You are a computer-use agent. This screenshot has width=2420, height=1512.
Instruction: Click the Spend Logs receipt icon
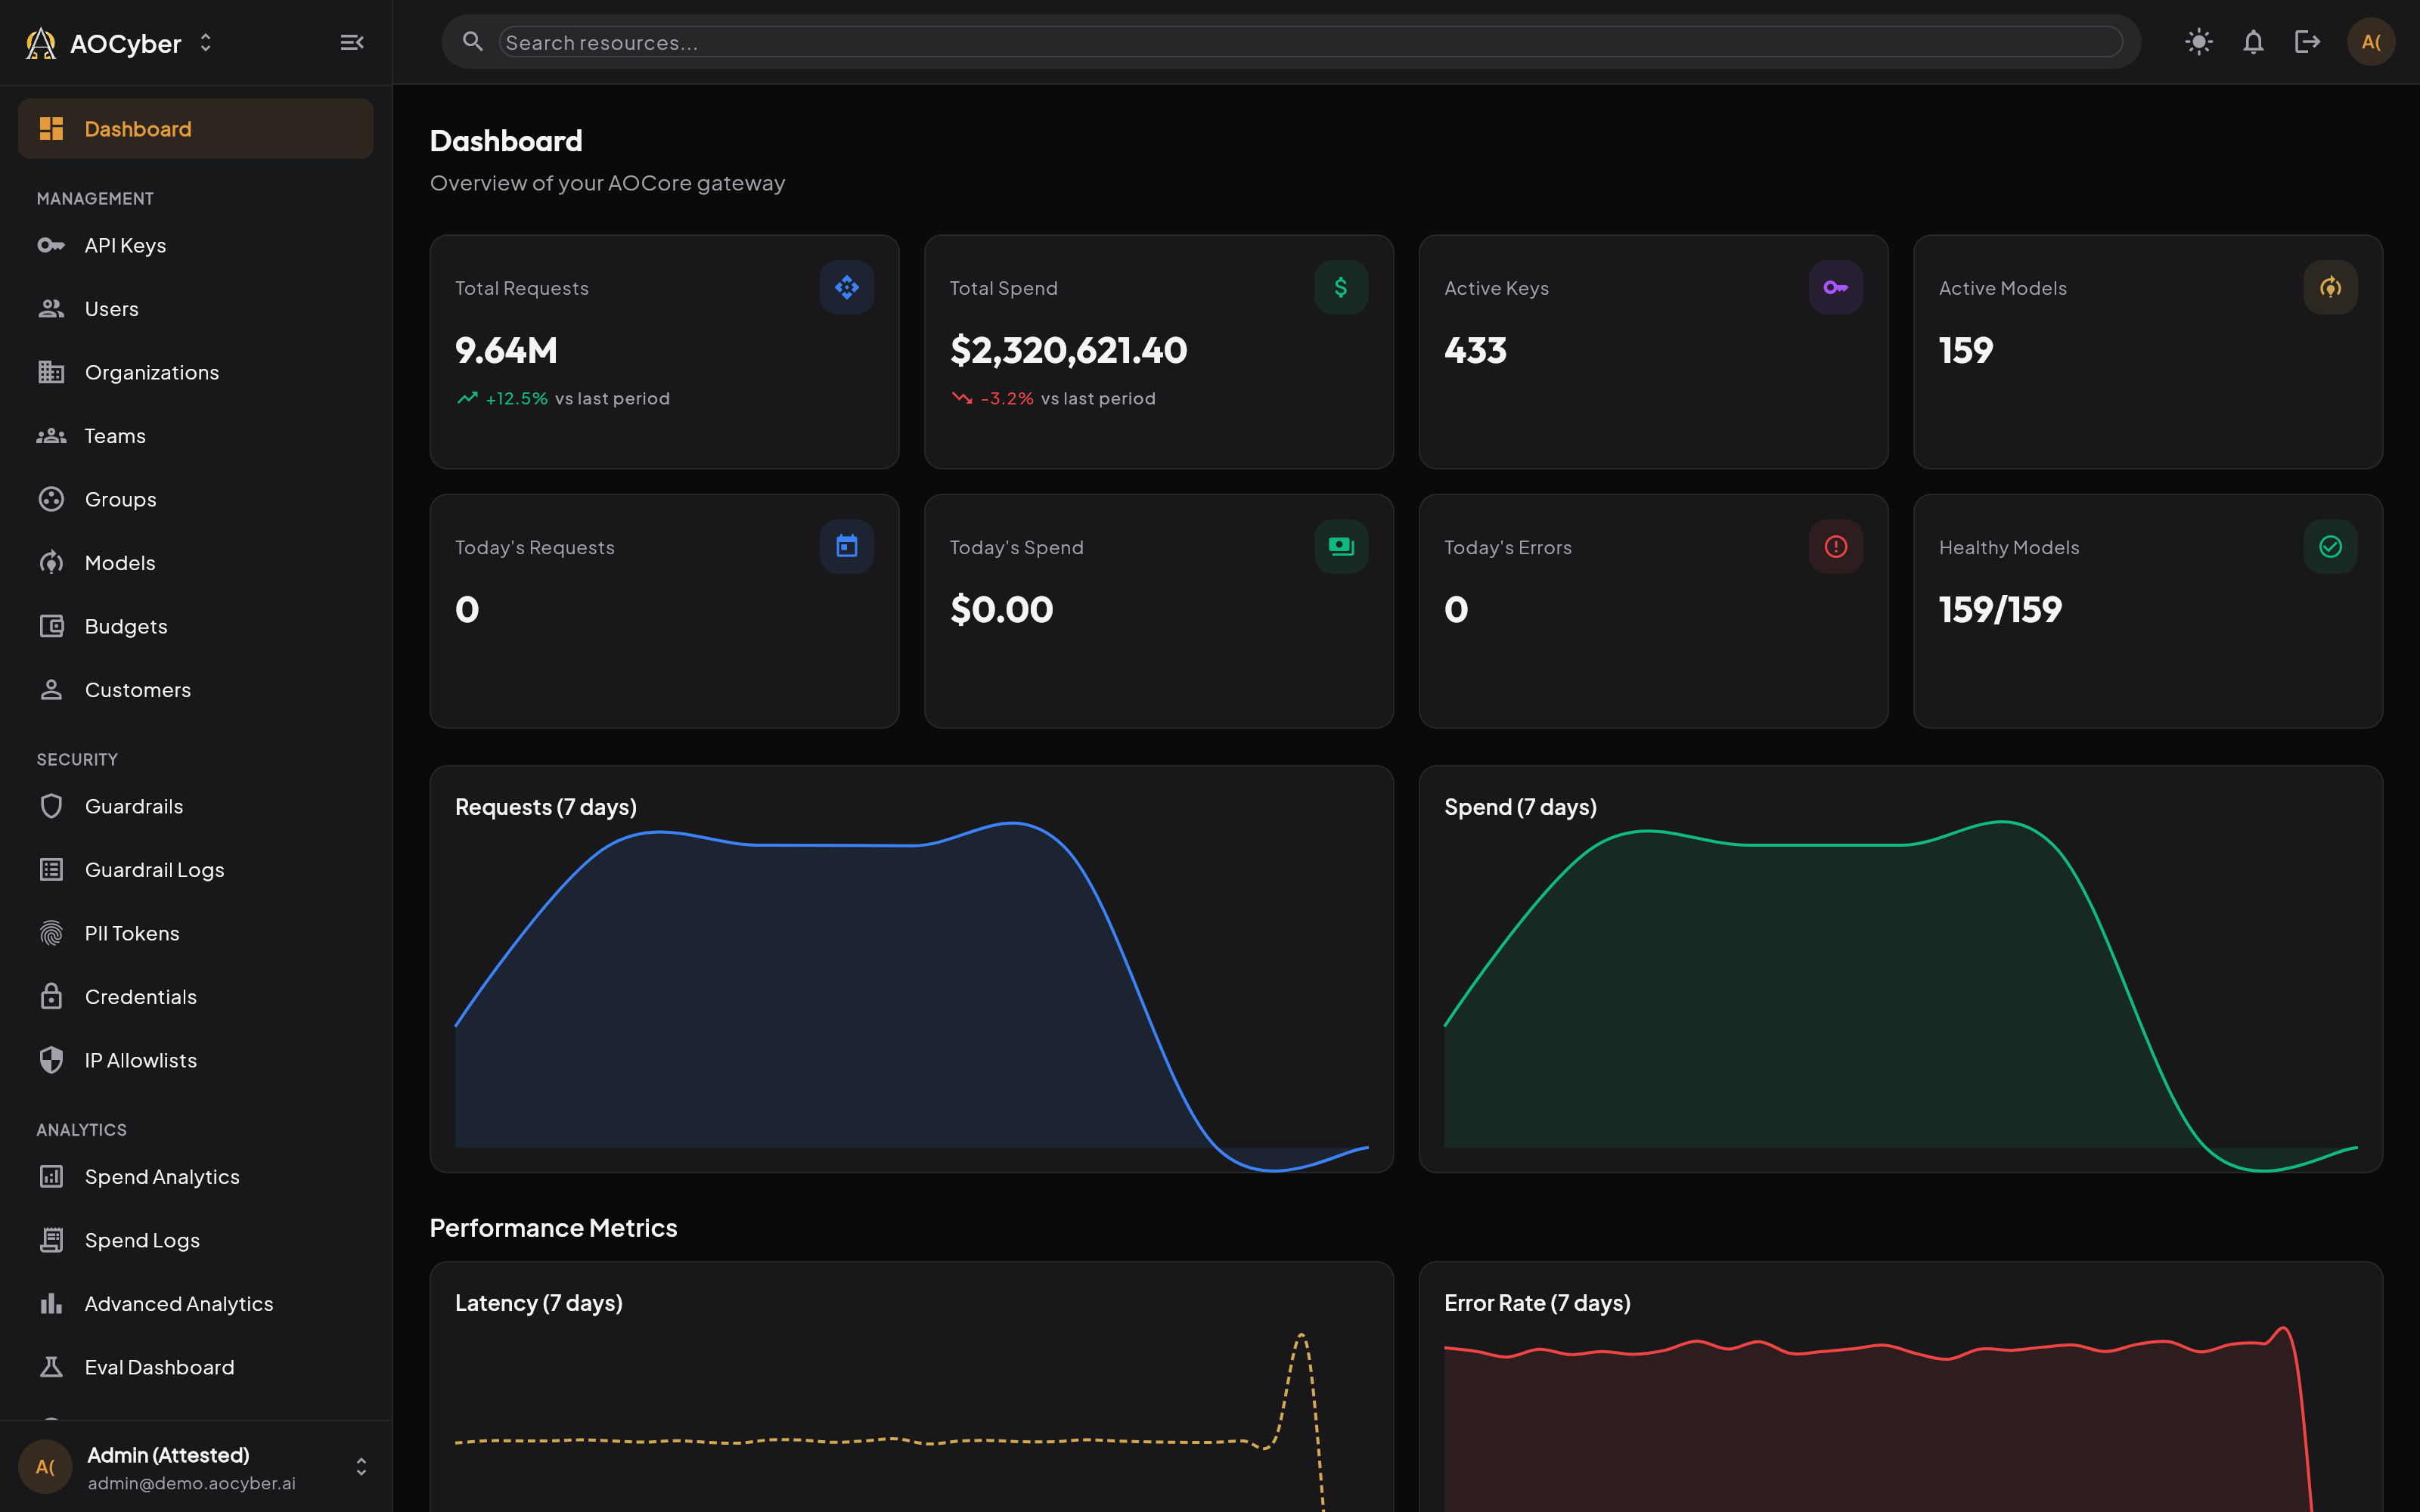[x=51, y=1240]
